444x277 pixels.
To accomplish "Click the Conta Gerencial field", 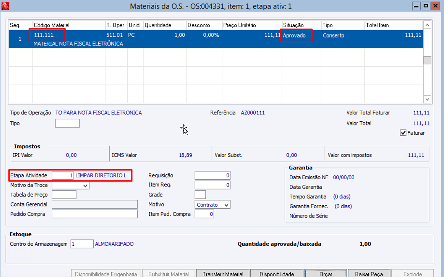I will 95,204.
